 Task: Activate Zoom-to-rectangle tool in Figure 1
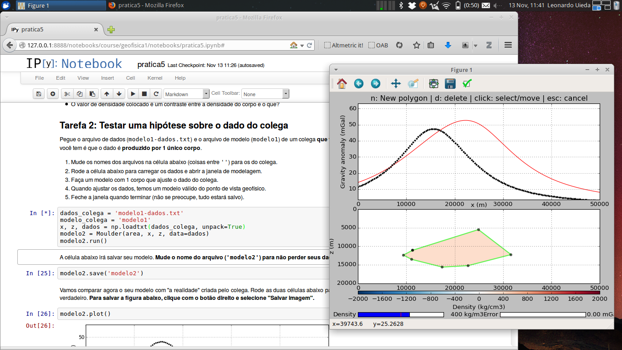(413, 83)
